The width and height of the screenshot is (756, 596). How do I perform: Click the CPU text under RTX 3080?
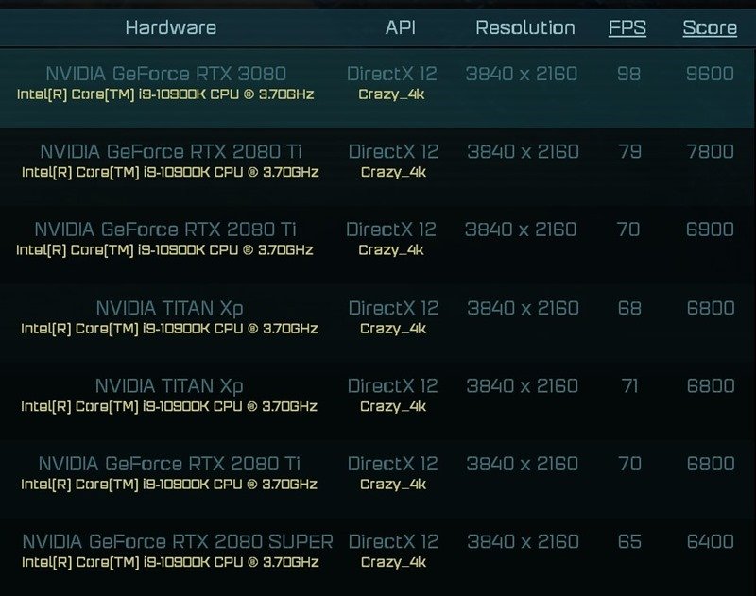coord(165,94)
